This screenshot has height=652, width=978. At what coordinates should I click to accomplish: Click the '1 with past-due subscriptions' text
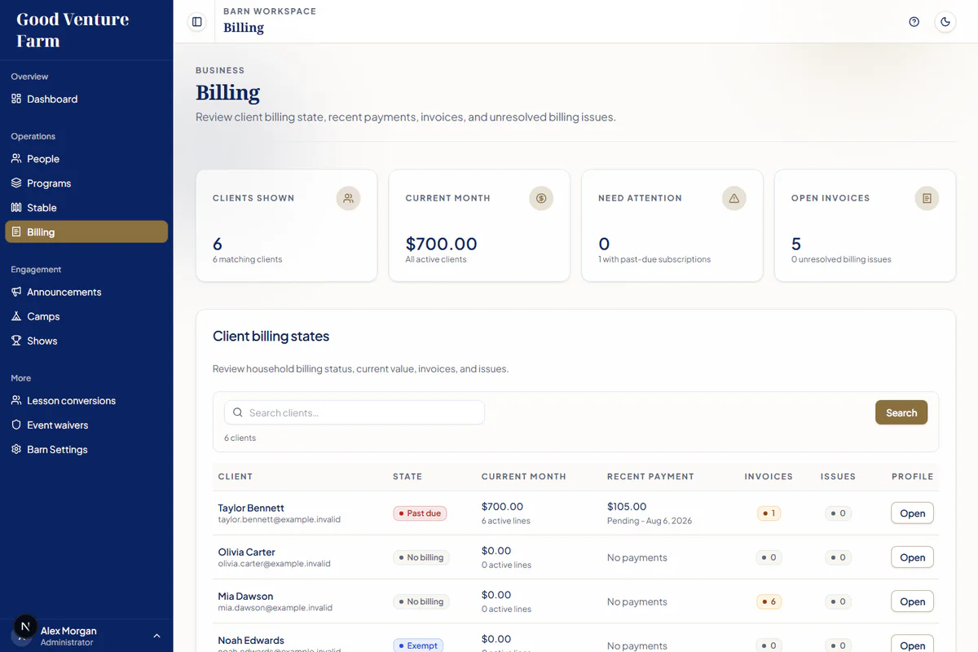(654, 259)
